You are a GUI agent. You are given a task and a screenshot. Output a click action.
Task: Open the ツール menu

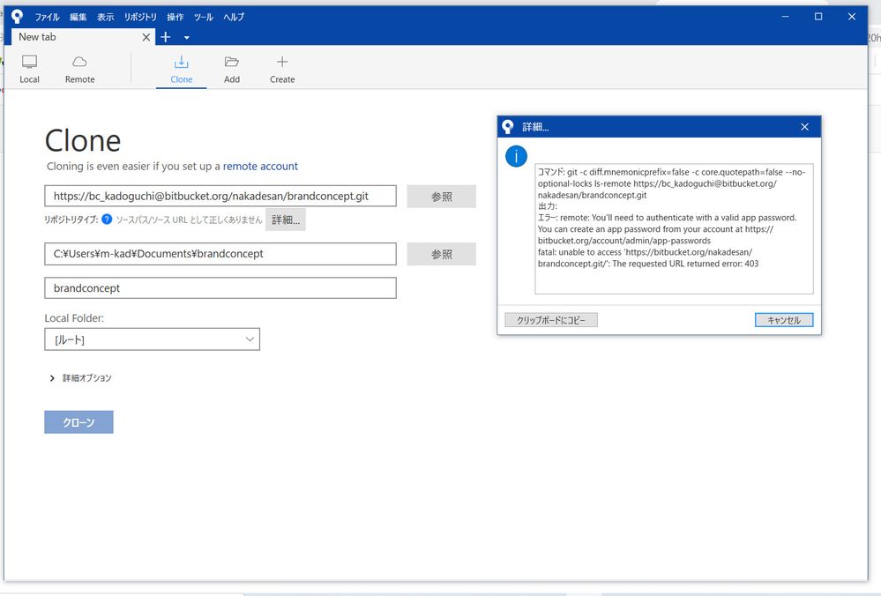204,17
